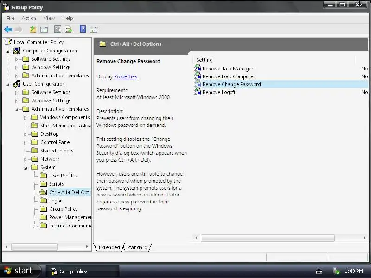
Task: Click the tree pane scroll right arrow
Action: pyautogui.click(x=87, y=247)
